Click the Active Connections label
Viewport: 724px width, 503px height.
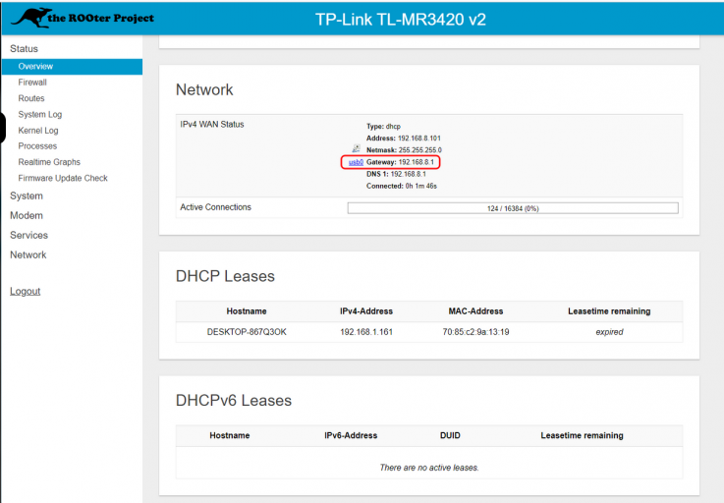coord(216,207)
